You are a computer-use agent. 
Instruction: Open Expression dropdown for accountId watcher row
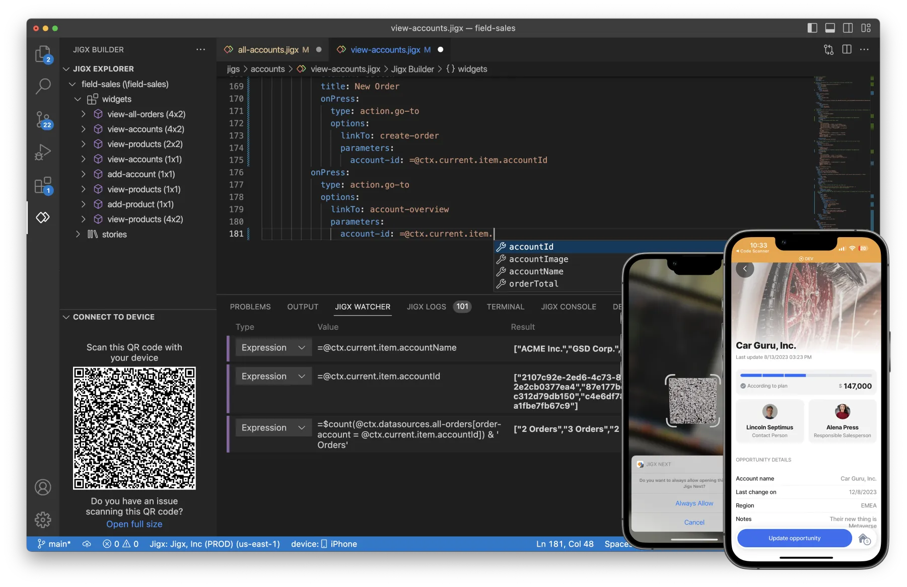pyautogui.click(x=273, y=377)
